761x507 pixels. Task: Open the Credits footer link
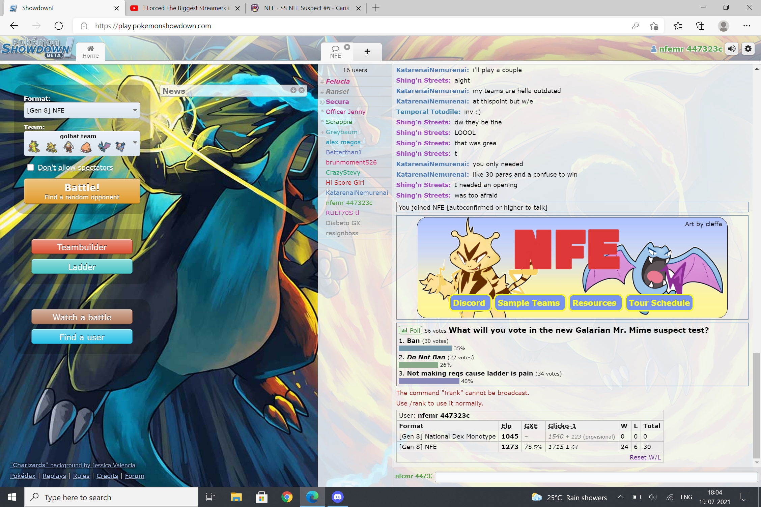coord(107,476)
